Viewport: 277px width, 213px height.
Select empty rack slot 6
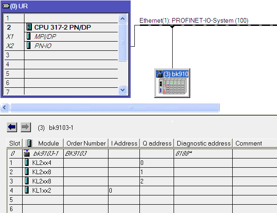point(61,83)
